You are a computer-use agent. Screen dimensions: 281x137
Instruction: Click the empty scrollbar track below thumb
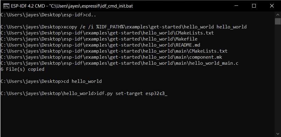tap(278, 78)
